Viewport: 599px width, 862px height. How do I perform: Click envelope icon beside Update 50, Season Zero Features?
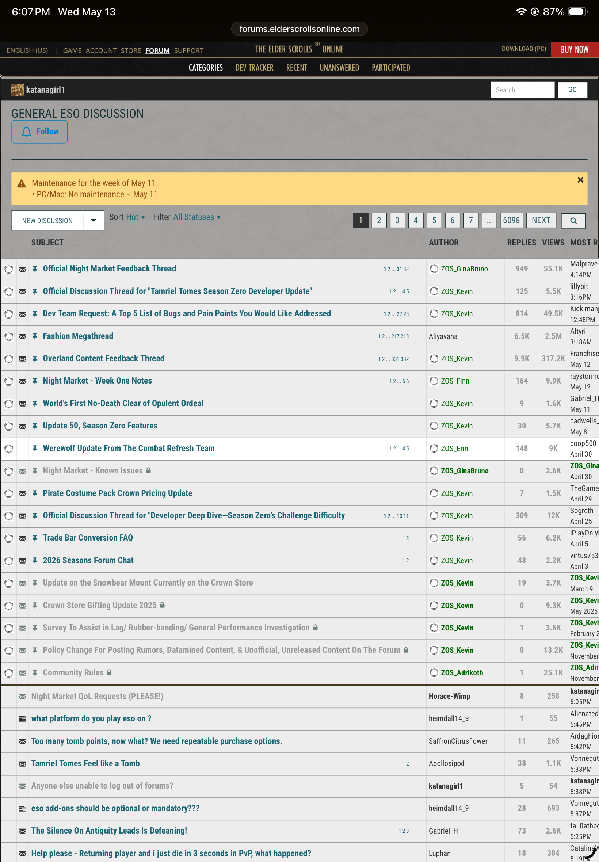point(23,426)
